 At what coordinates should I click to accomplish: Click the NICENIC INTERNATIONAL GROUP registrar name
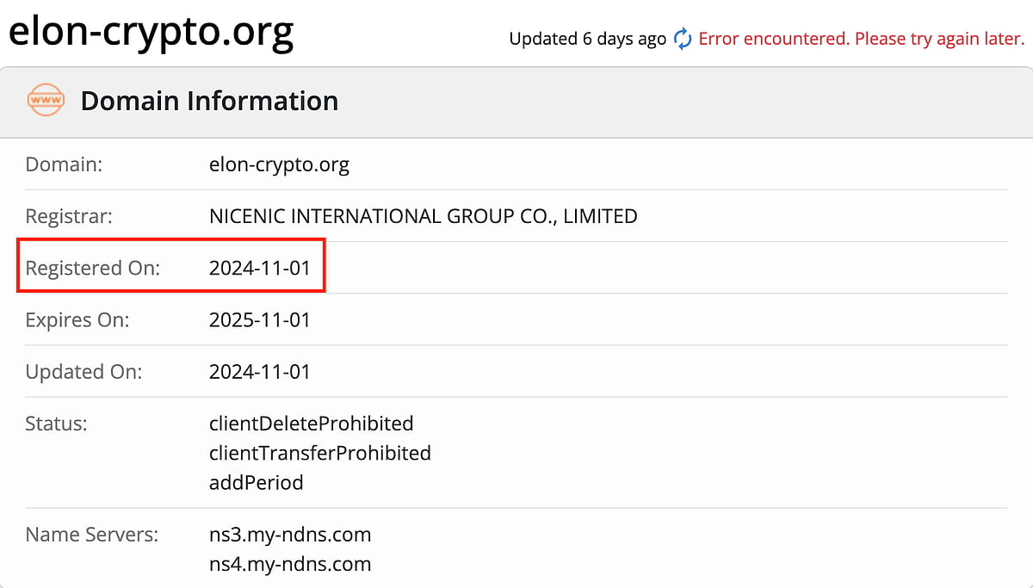click(x=423, y=216)
